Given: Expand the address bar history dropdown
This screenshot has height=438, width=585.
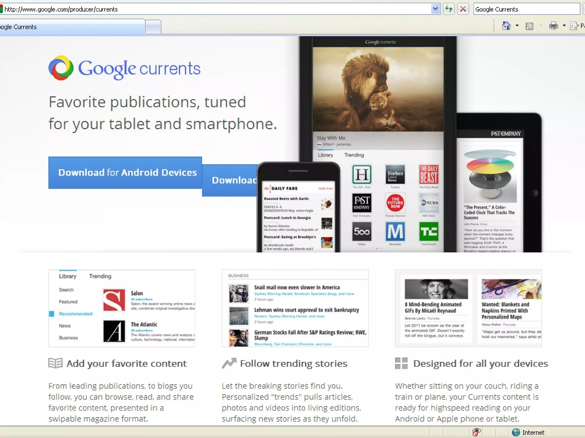Looking at the screenshot, I should [x=435, y=9].
